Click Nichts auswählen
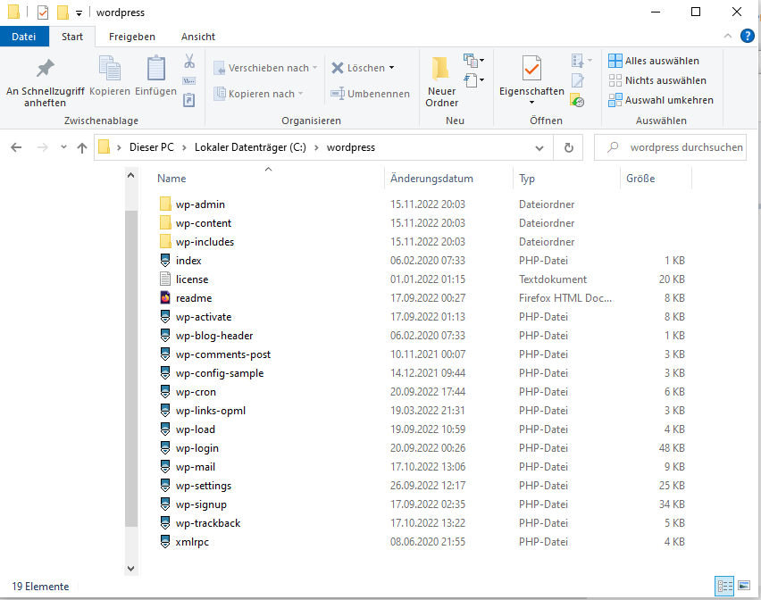The width and height of the screenshot is (761, 600). (657, 80)
